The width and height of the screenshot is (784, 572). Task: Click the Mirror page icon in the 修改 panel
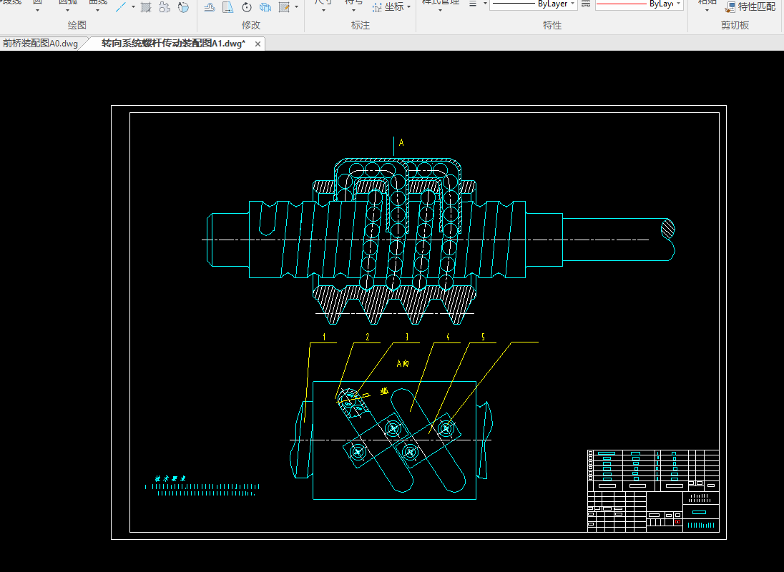pyautogui.click(x=227, y=7)
